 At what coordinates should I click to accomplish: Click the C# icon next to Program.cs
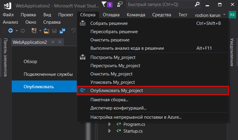point(119,124)
